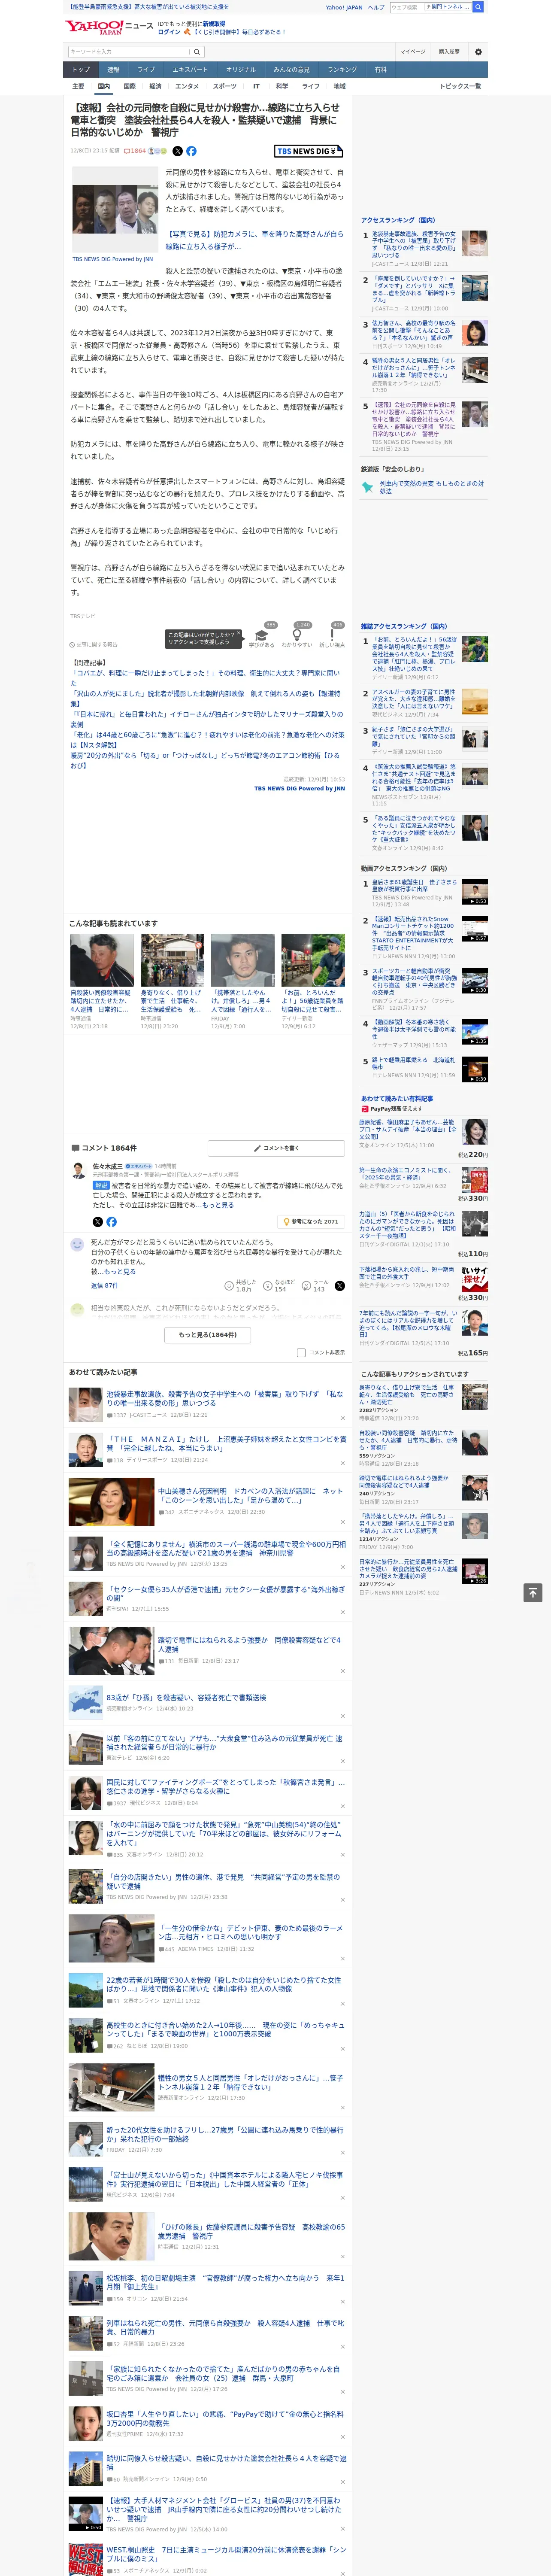Open video ranking item 1 thumbnail
This screenshot has width=551, height=2576.
click(475, 892)
